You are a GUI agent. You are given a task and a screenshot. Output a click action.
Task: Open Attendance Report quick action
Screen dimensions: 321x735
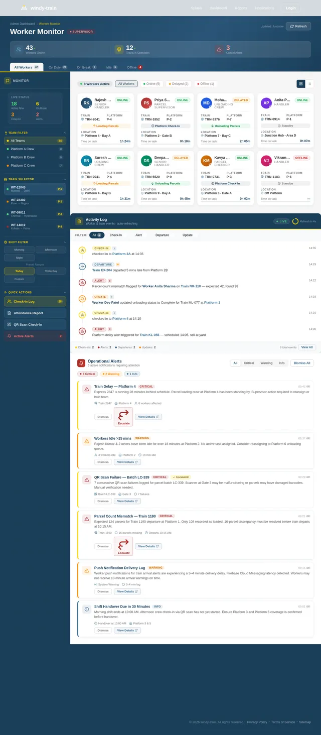(x=35, y=313)
